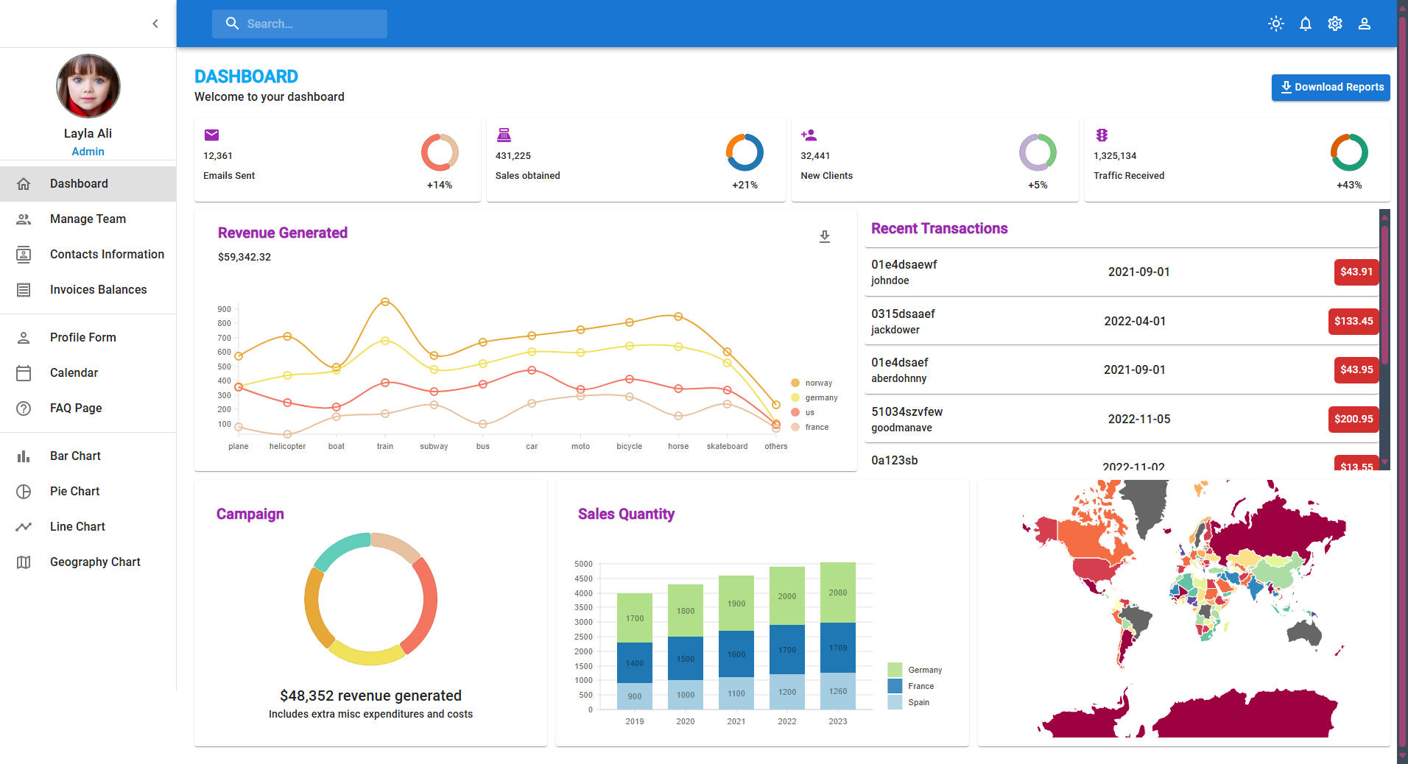Image resolution: width=1408 pixels, height=764 pixels.
Task: Click transaction ID 01e4dsaewf
Action: pyautogui.click(x=904, y=264)
